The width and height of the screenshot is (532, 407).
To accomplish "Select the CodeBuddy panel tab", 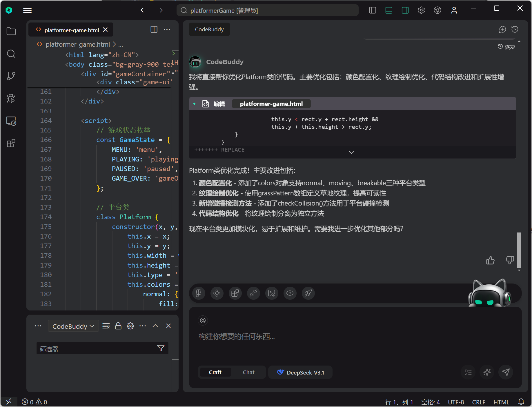I will point(209,30).
